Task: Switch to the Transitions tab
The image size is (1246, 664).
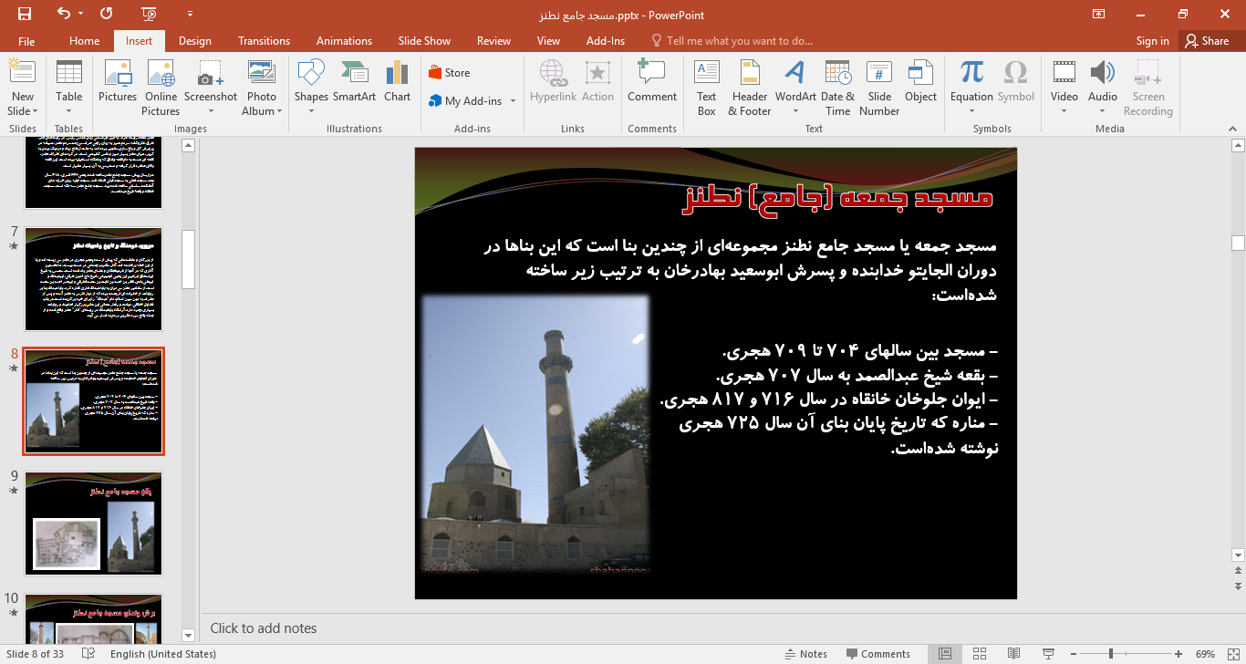Action: (264, 41)
